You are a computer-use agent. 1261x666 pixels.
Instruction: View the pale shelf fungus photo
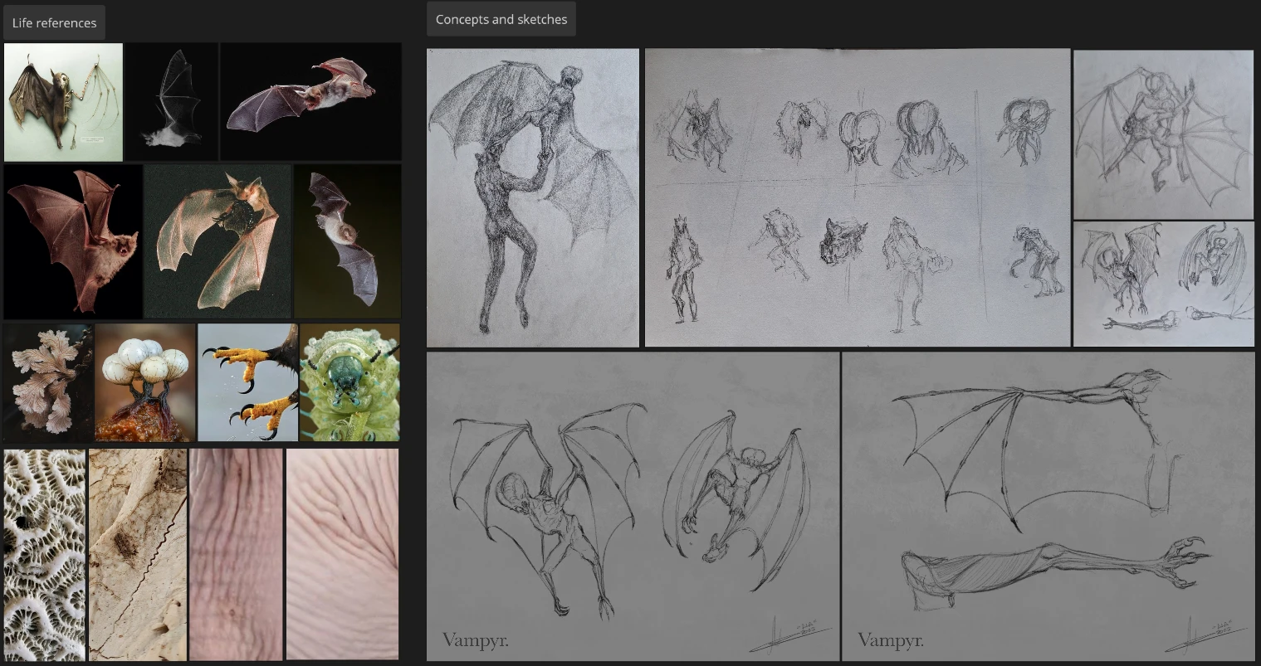point(47,382)
